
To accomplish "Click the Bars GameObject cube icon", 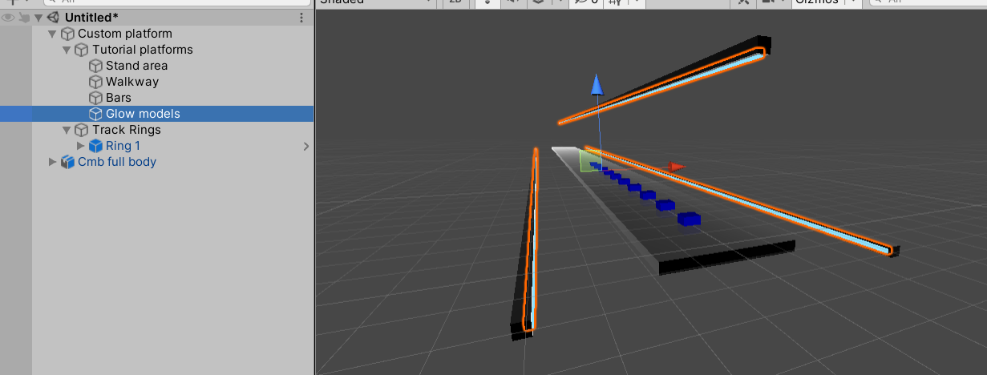I will (96, 98).
